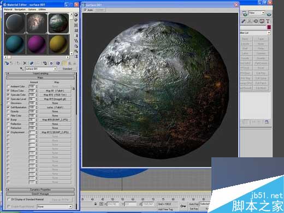
Task: Click the Material Effects Channel icon
Action: pos(51,63)
